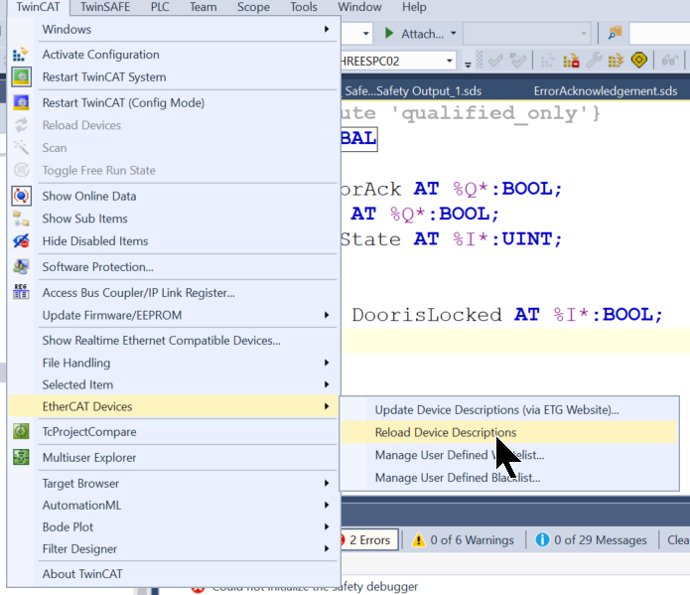Select the EtherCAT Devices menu entry
The height and width of the screenshot is (595, 690).
point(173,406)
